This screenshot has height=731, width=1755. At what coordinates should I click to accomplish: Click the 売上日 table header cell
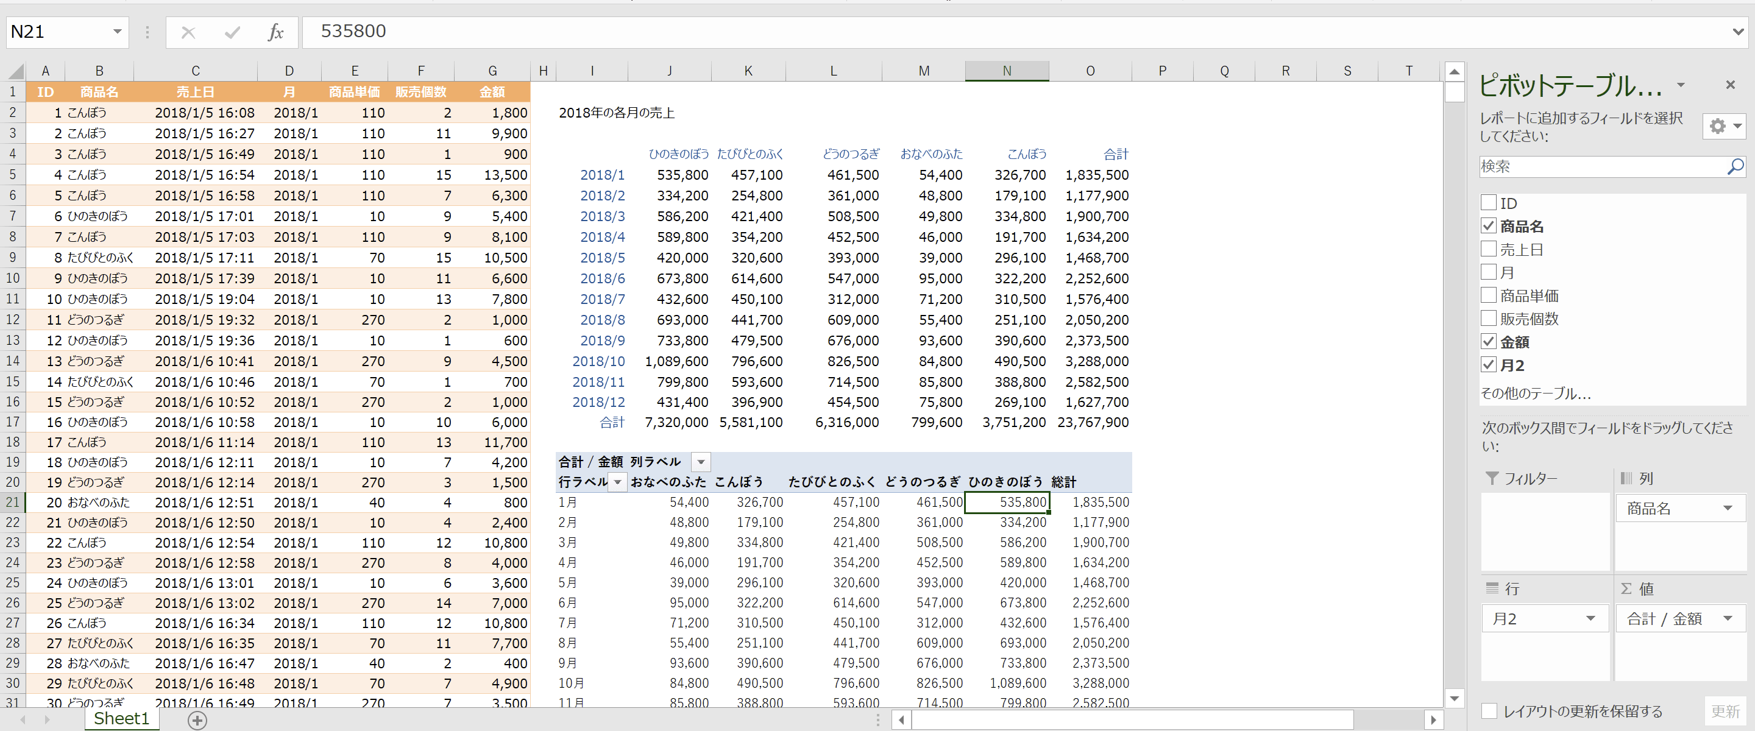(x=196, y=92)
